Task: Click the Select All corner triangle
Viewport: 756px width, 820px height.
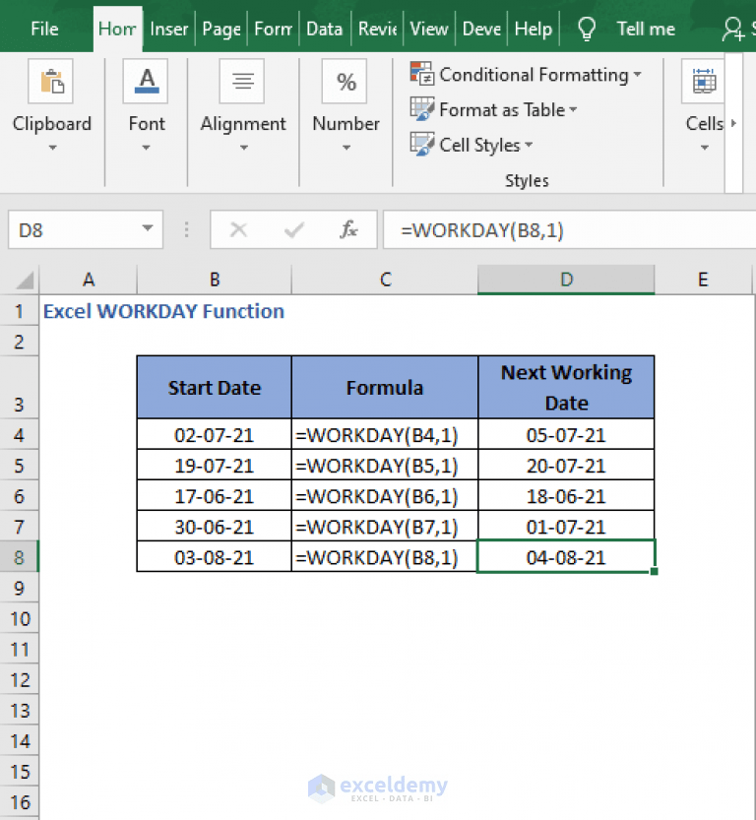Action: (x=25, y=280)
